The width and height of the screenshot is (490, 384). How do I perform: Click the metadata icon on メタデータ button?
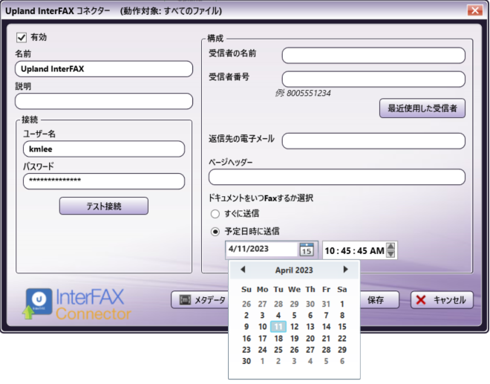[185, 300]
